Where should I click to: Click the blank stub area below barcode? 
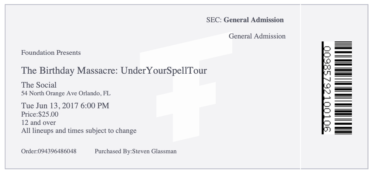coord(334,152)
